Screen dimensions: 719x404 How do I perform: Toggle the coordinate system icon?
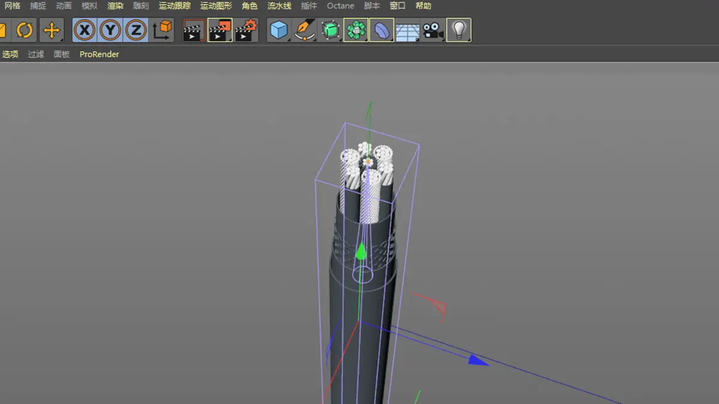(x=162, y=30)
